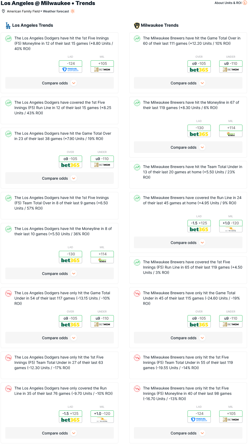The image size is (248, 444).
Task: Click the American Family Field location pin icon
Action: click(3, 11)
